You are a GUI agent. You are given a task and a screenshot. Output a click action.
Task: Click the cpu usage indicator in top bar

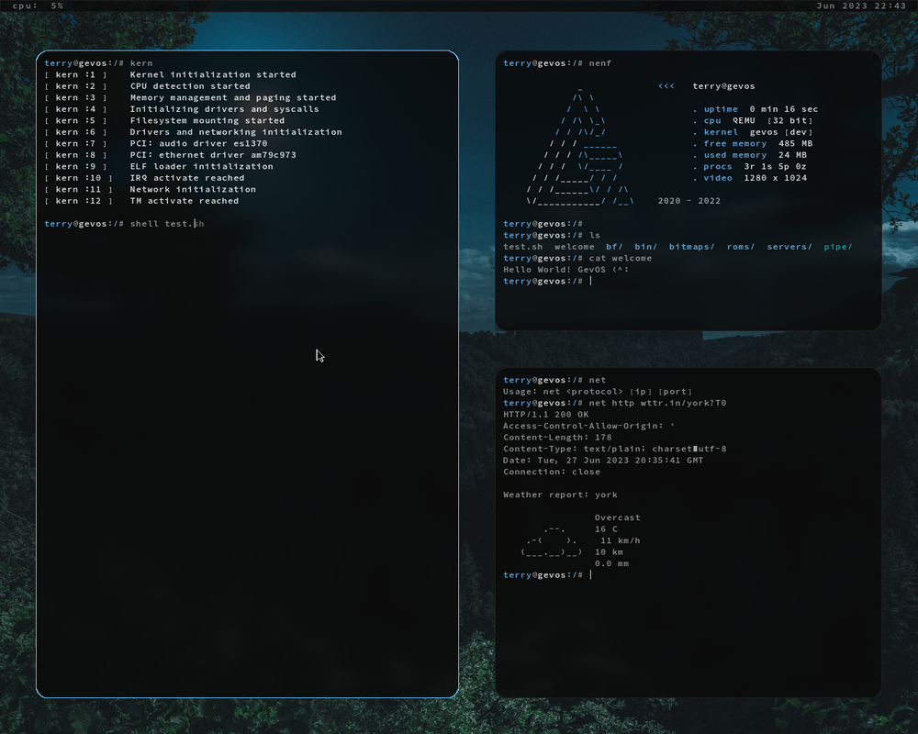pos(38,6)
